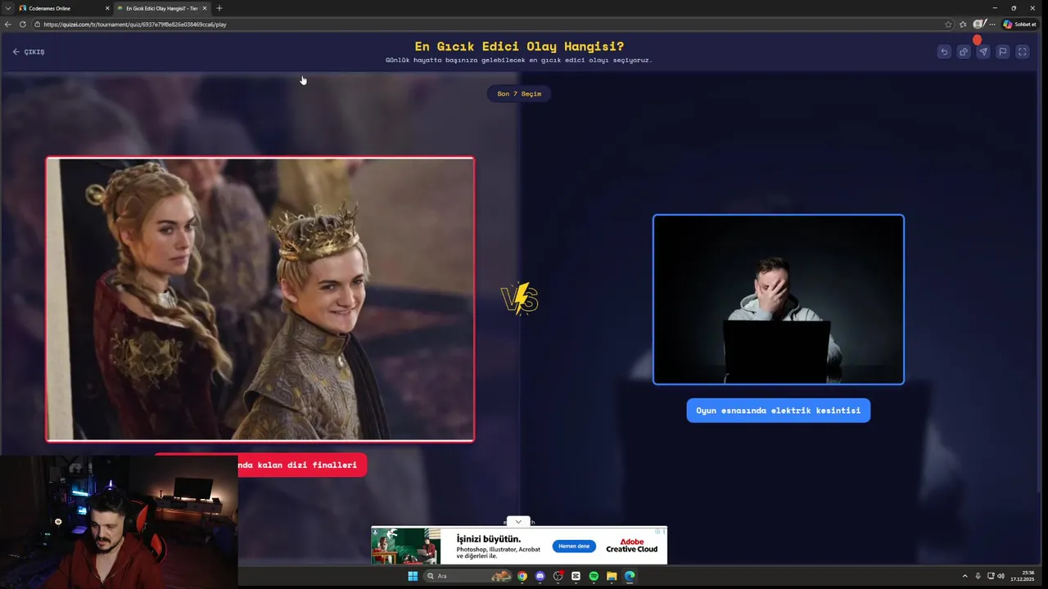The width and height of the screenshot is (1048, 589).
Task: Reload the current page
Action: (23, 25)
